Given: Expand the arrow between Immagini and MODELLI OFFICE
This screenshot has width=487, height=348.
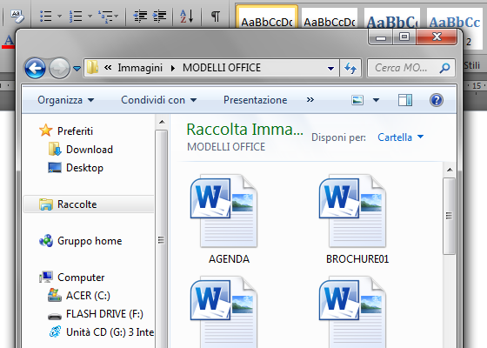Looking at the screenshot, I should point(173,68).
